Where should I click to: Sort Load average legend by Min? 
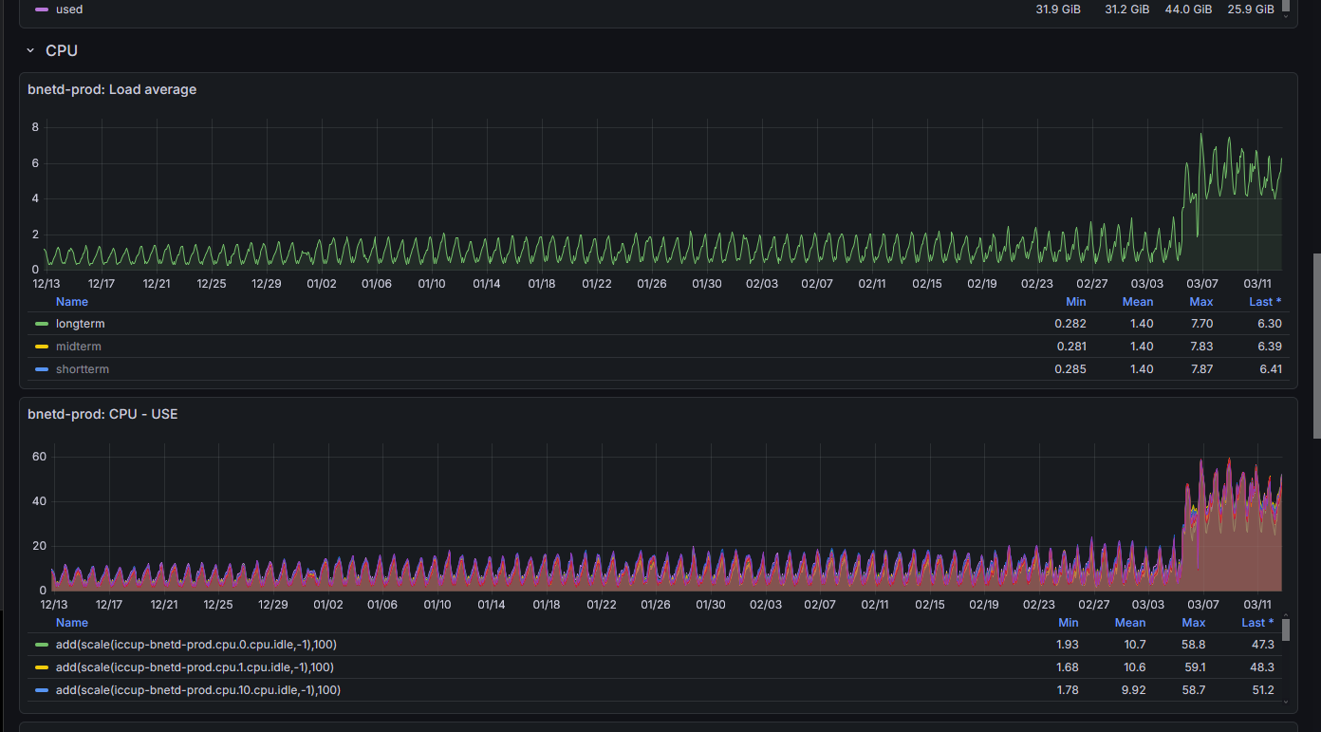click(1076, 302)
